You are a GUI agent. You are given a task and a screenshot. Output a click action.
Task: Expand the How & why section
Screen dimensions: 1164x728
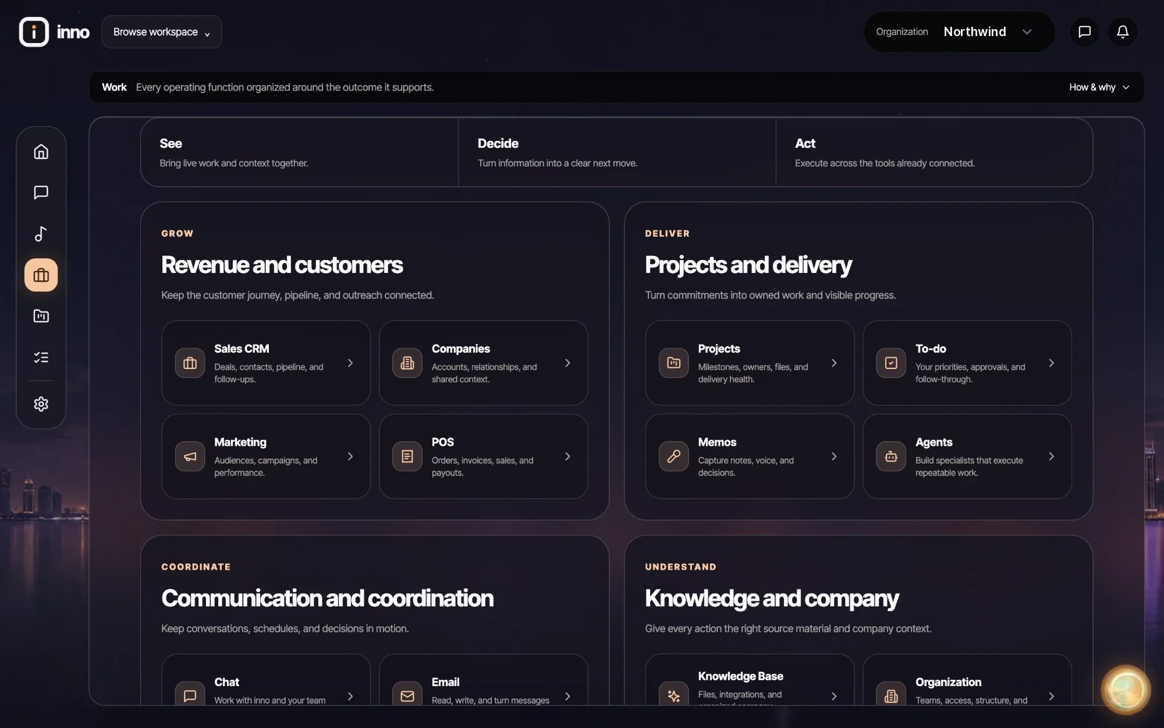click(1099, 87)
